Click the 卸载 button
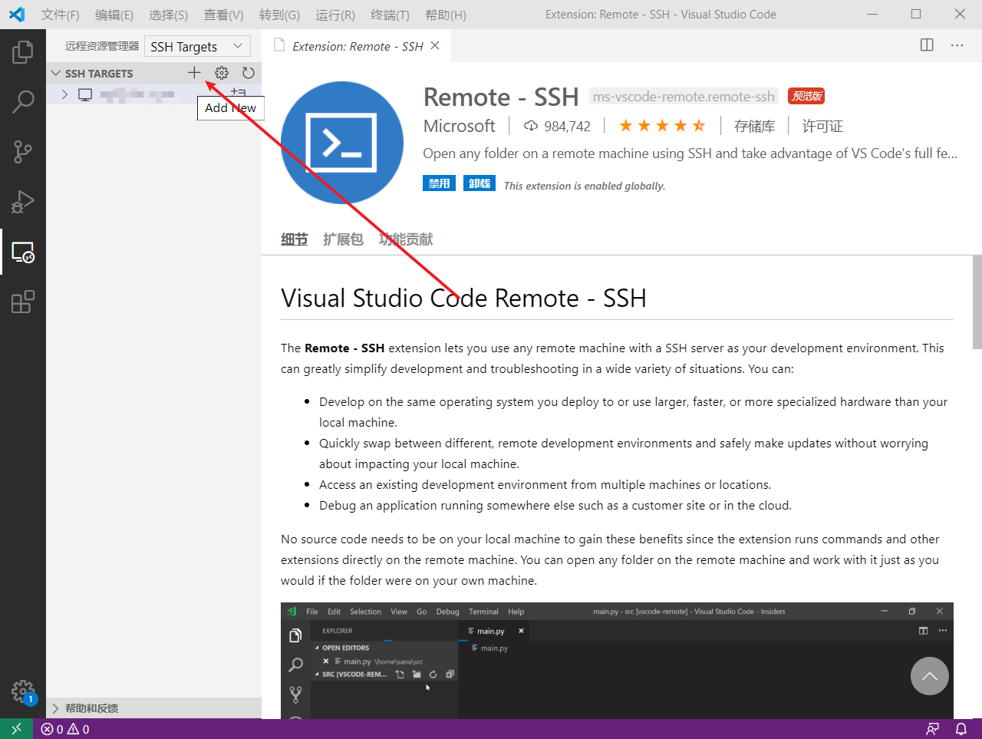The image size is (982, 739). pyautogui.click(x=479, y=183)
